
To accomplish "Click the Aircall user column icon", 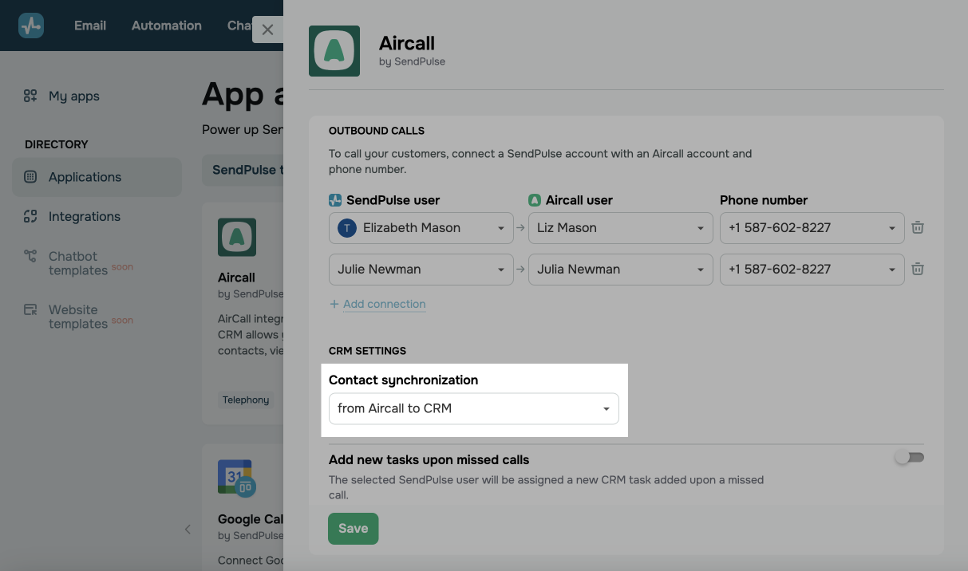I will point(535,200).
